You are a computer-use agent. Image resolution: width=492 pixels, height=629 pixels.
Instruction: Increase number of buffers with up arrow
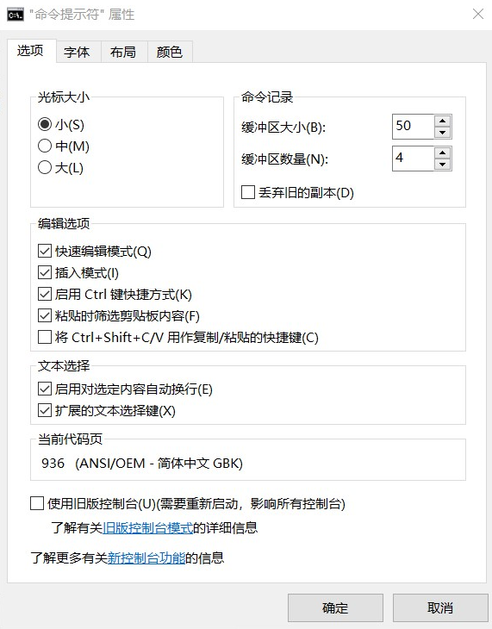click(x=442, y=153)
